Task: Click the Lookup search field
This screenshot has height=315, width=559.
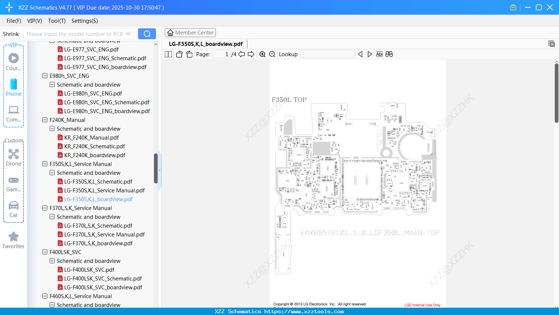Action: 328,54
